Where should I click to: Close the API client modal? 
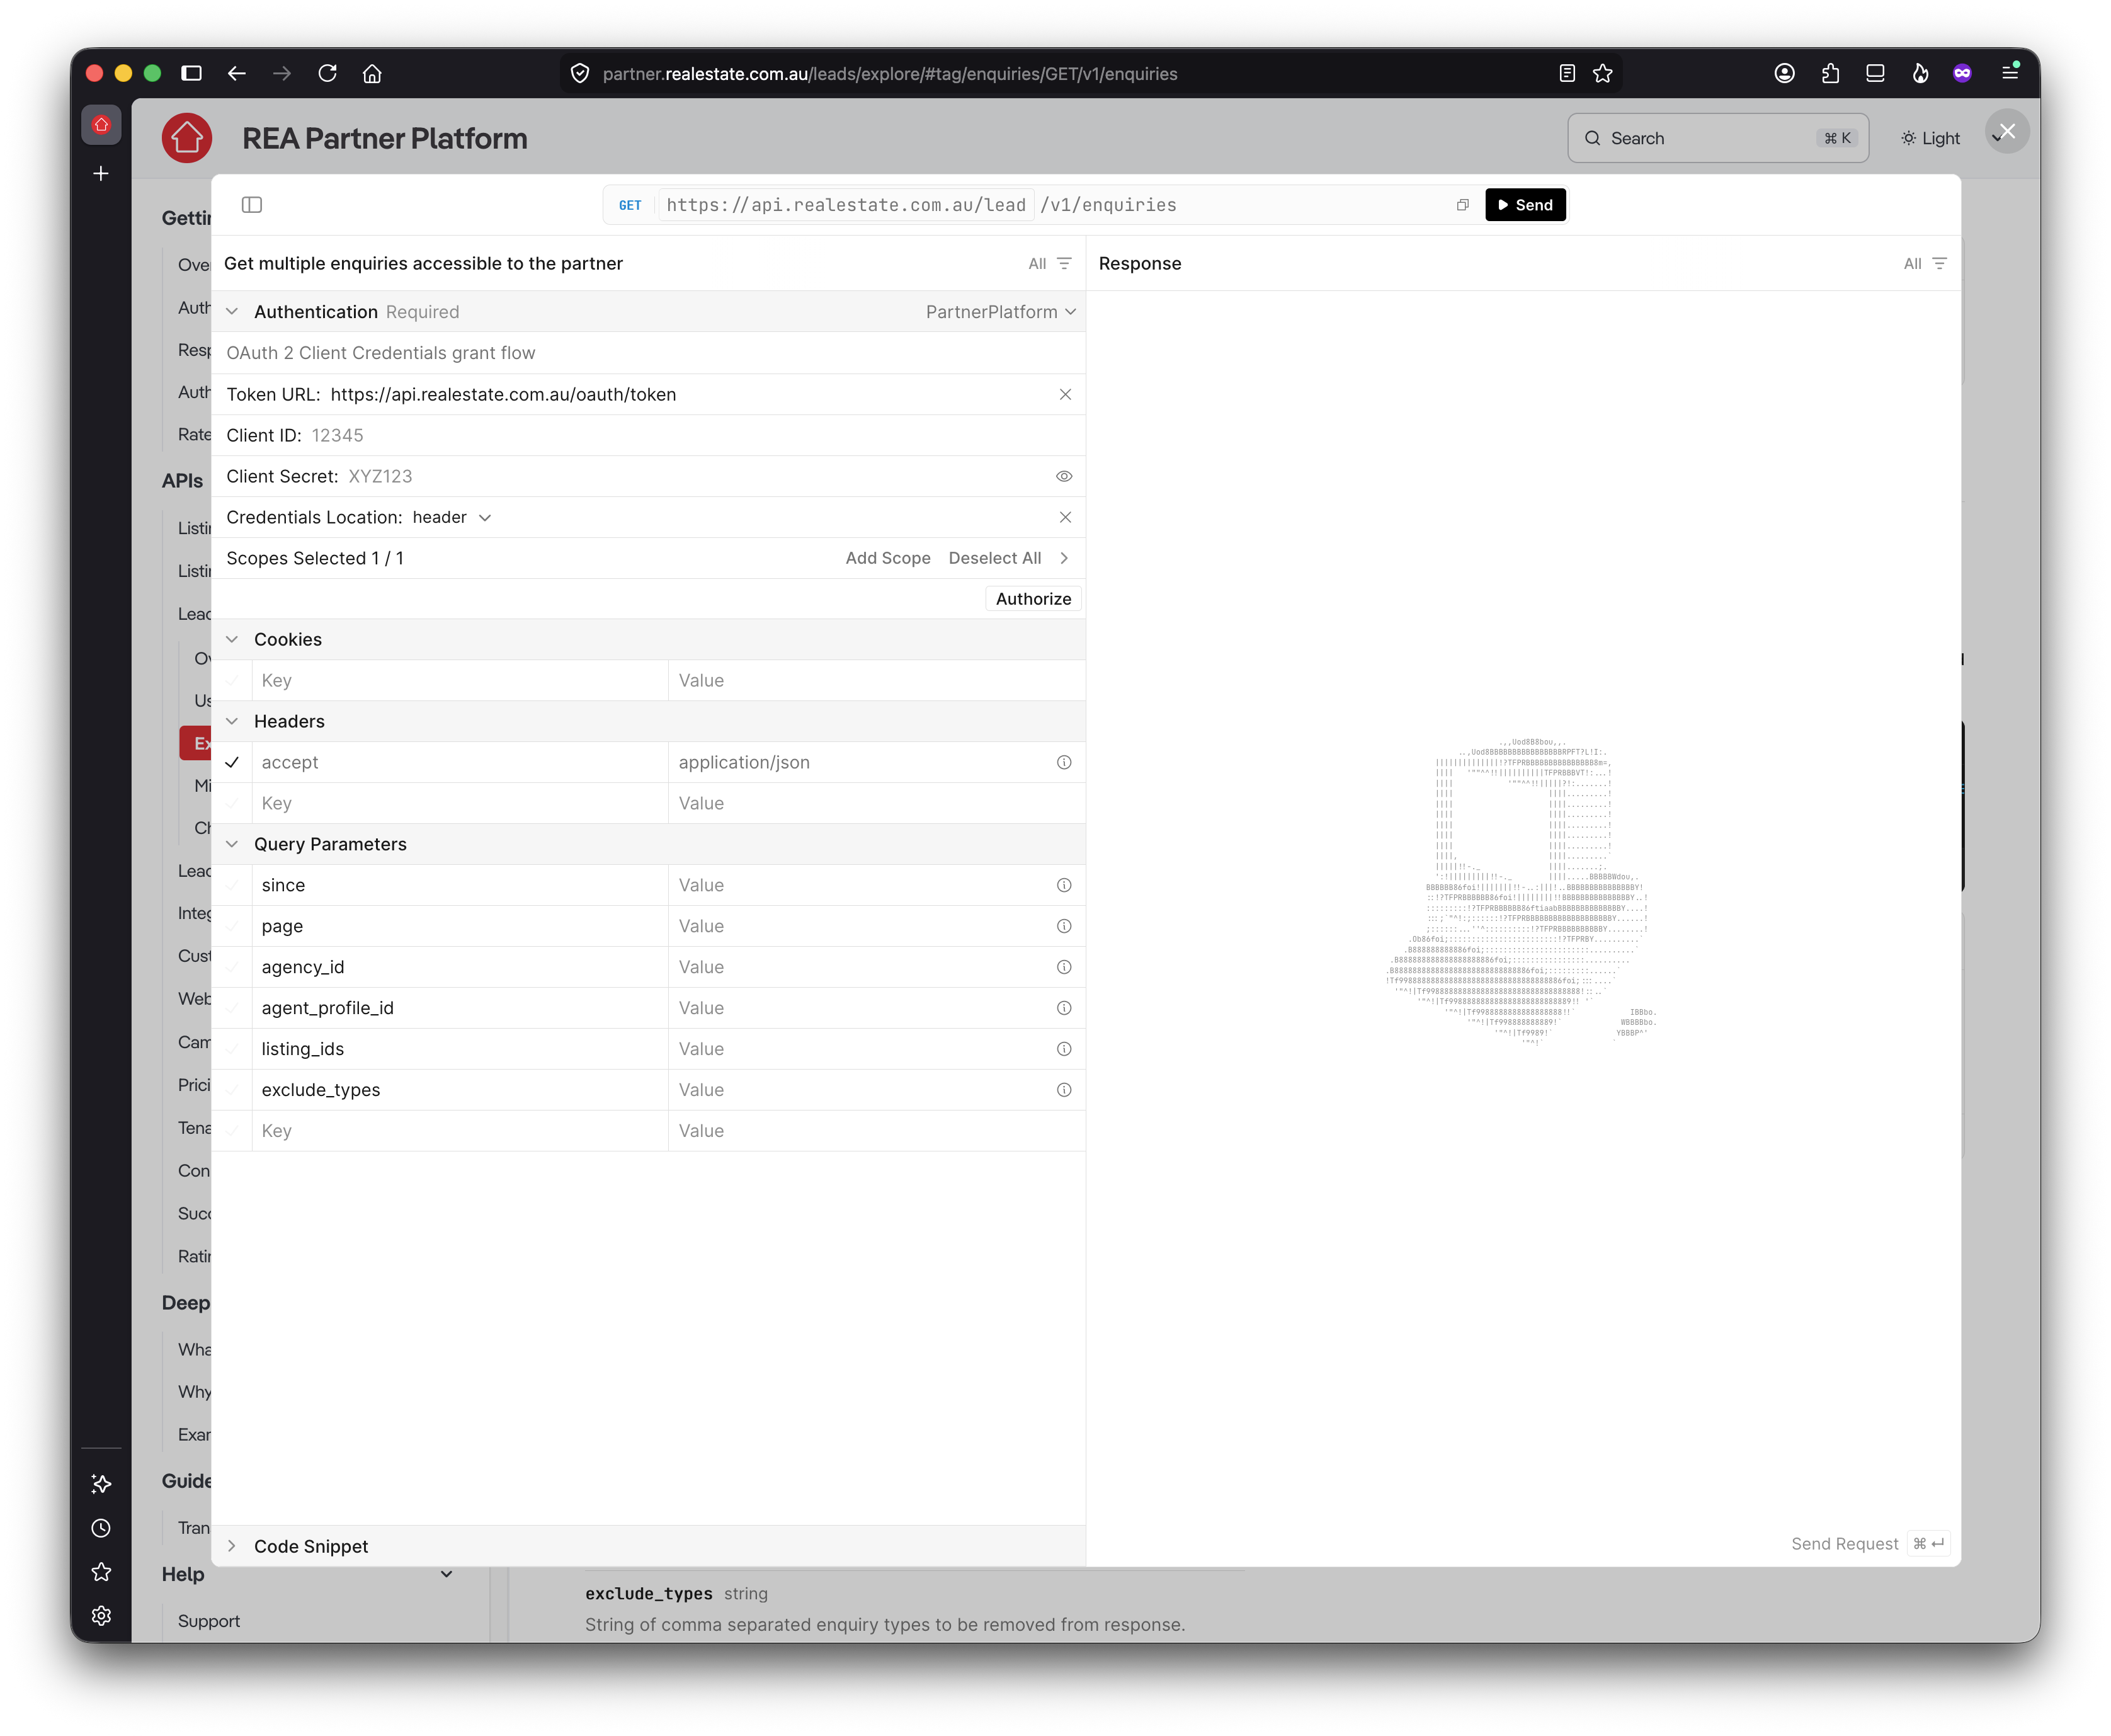point(2006,132)
